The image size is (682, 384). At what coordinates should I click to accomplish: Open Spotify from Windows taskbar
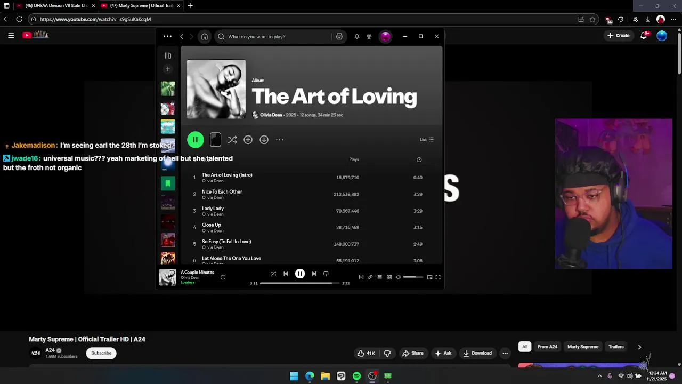coord(356,376)
